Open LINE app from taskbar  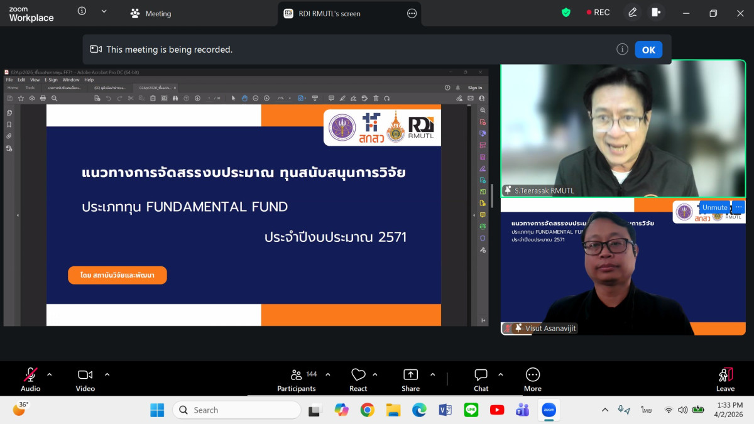(471, 410)
